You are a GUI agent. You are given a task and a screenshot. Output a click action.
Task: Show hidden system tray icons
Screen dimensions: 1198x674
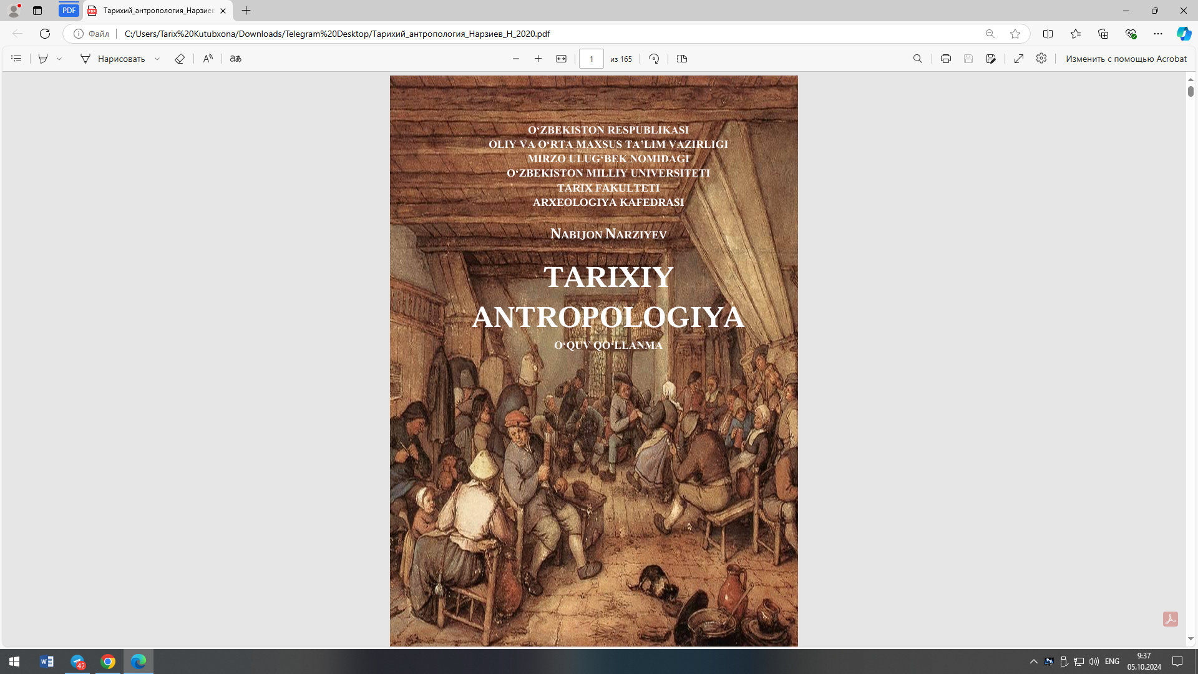click(1034, 662)
